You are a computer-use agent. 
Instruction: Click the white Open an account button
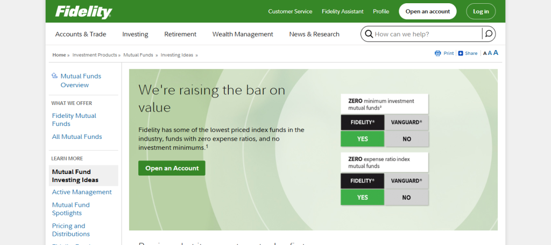(428, 11)
